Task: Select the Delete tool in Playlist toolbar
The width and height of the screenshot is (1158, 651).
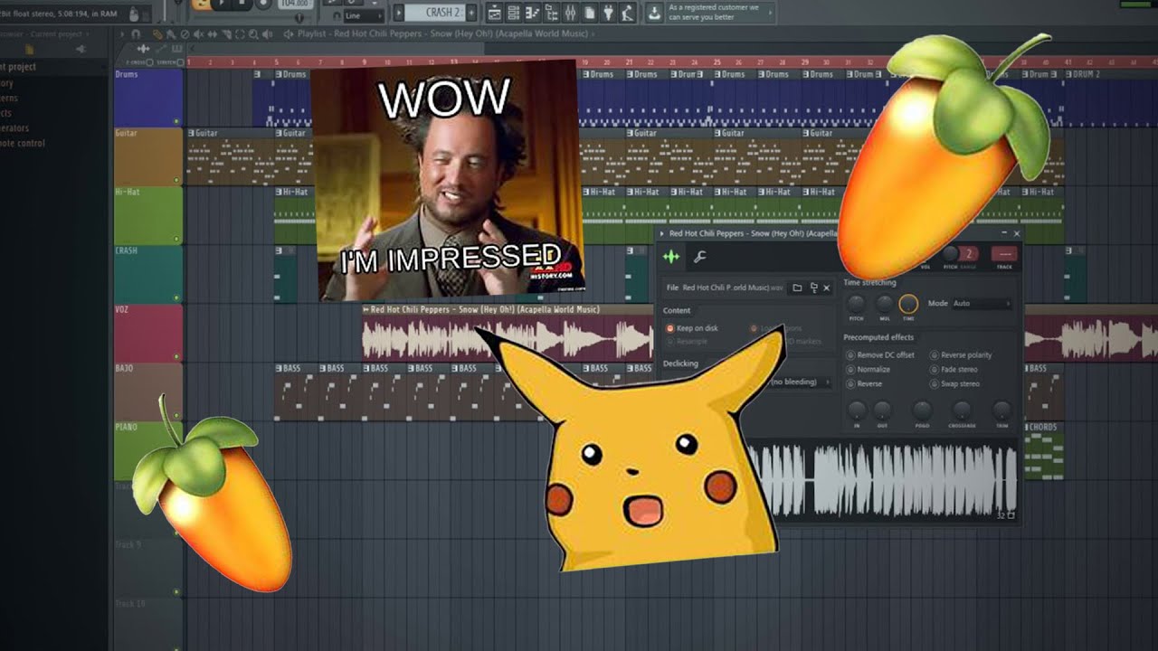Action: coord(185,34)
